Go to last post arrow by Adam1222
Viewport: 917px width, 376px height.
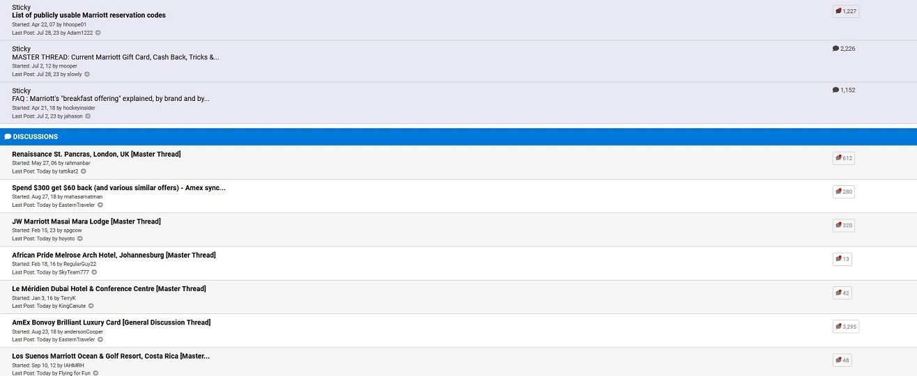click(x=98, y=33)
